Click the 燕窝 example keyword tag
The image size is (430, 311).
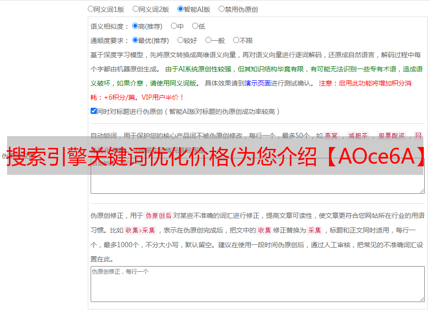coord(331,136)
